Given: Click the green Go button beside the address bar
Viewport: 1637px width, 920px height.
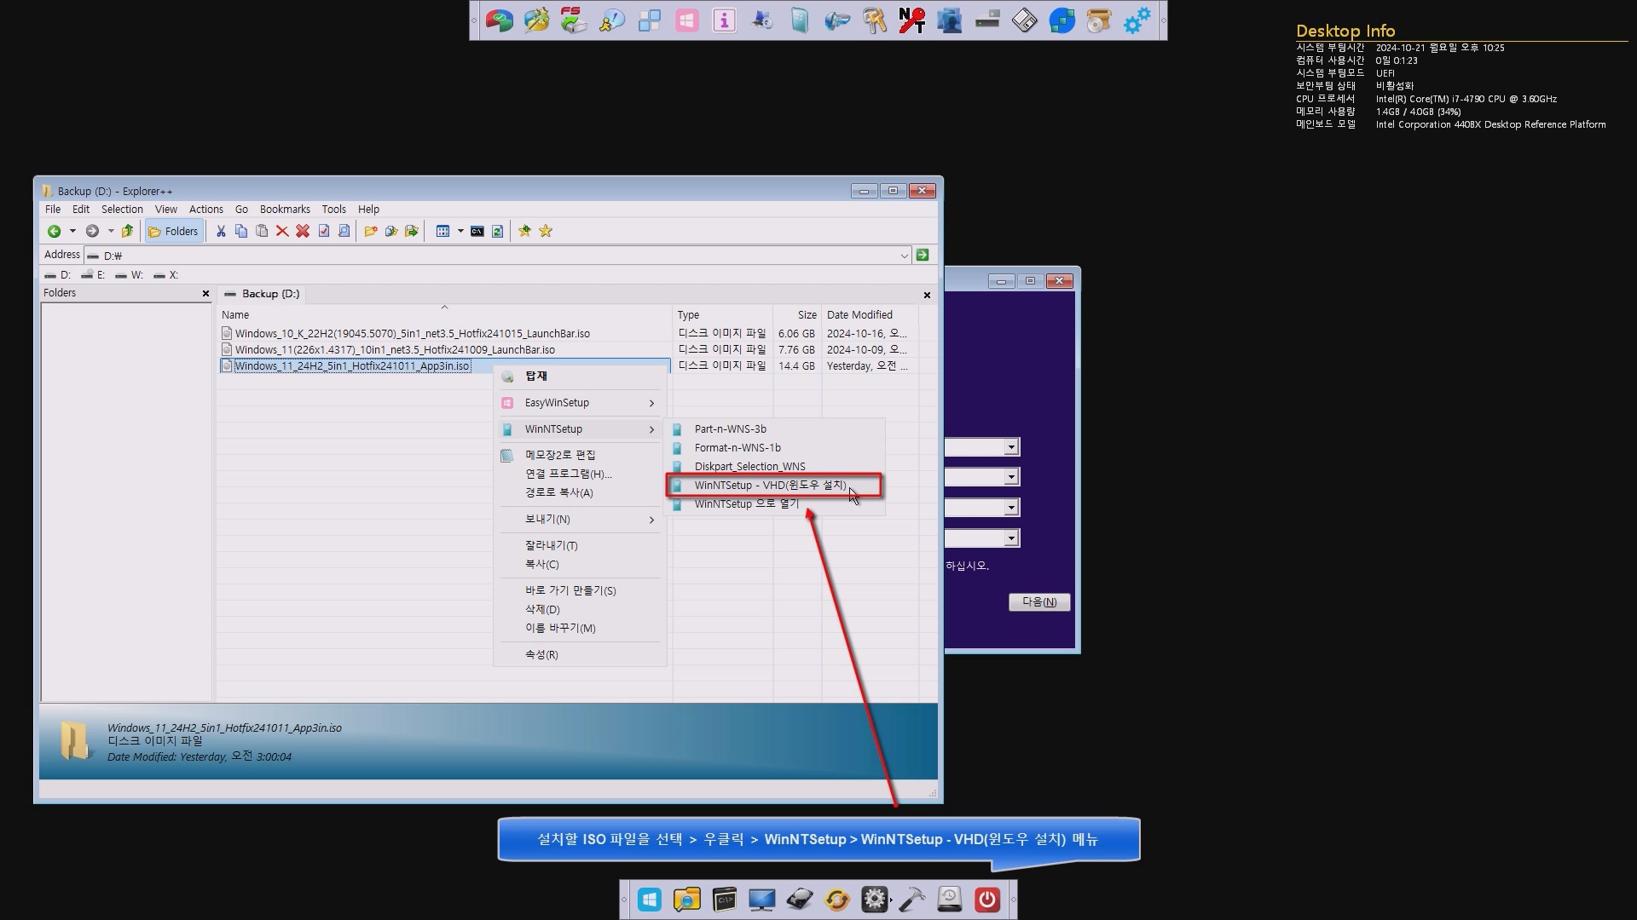Looking at the screenshot, I should point(923,255).
